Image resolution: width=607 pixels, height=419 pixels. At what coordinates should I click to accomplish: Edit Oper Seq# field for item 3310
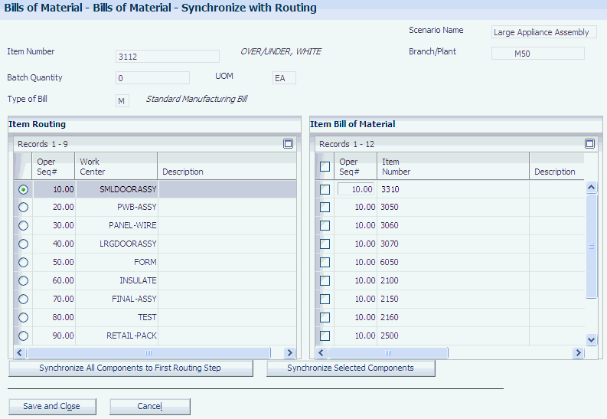point(356,188)
